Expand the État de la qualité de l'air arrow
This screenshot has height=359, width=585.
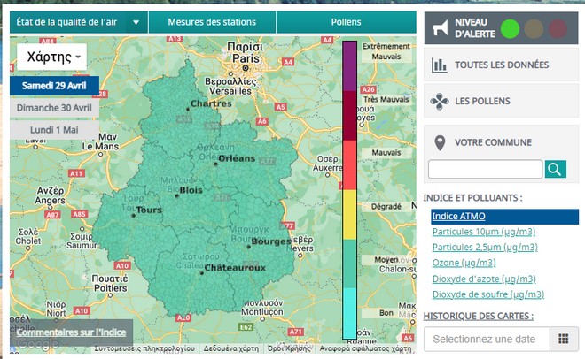click(x=136, y=23)
